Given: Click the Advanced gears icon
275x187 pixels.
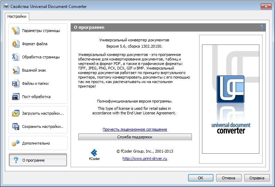Looking at the screenshot, I should (16, 143).
